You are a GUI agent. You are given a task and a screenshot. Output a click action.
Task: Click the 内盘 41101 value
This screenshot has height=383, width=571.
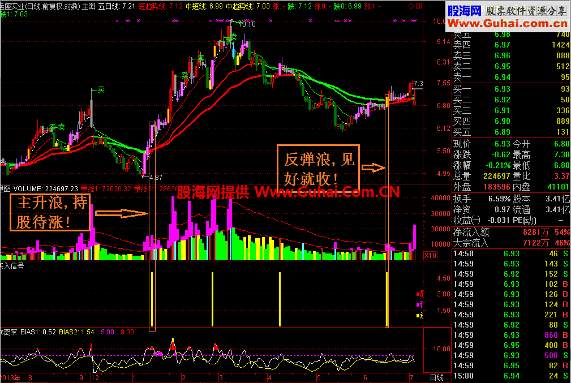pyautogui.click(x=558, y=187)
